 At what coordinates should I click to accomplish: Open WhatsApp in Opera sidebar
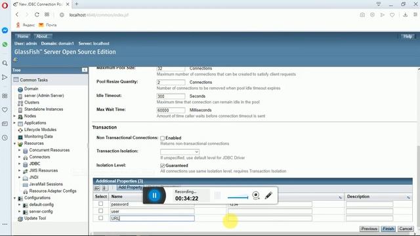pyautogui.click(x=5, y=45)
